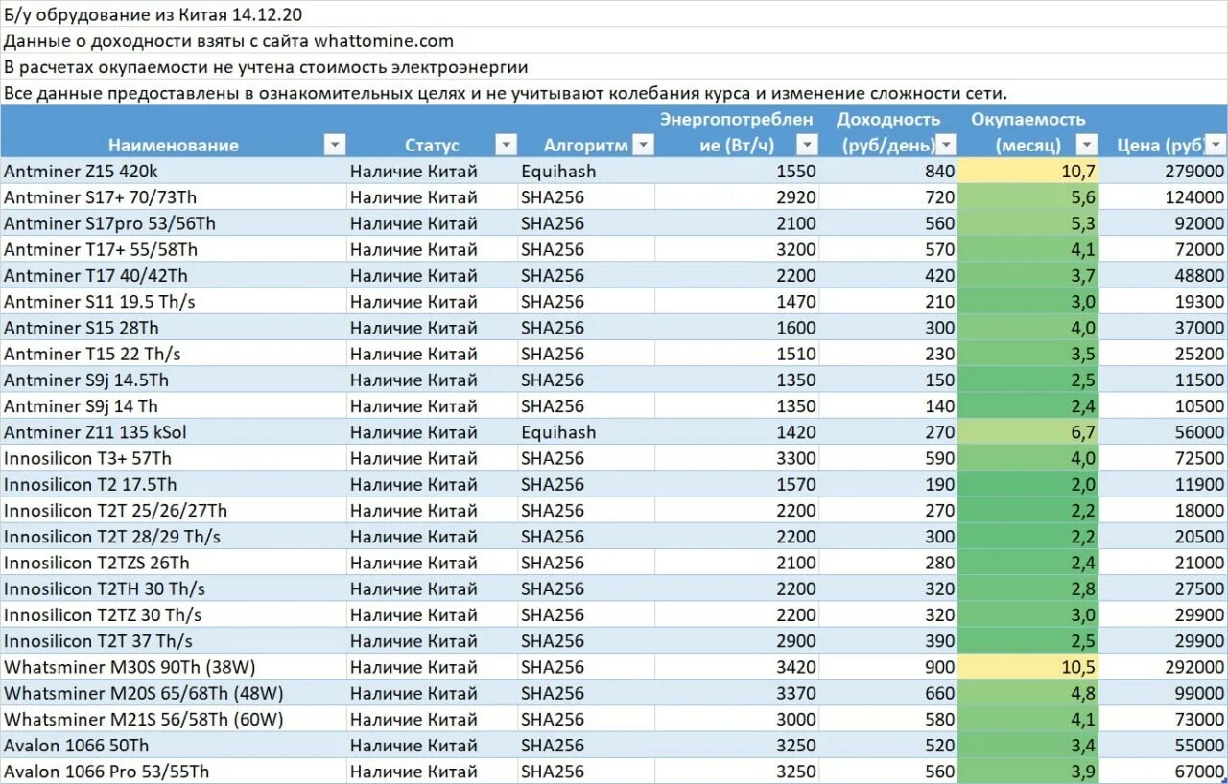Image resolution: width=1228 pixels, height=784 pixels.
Task: Select the 'Antminer S15 28Th' cell
Action: (x=173, y=327)
